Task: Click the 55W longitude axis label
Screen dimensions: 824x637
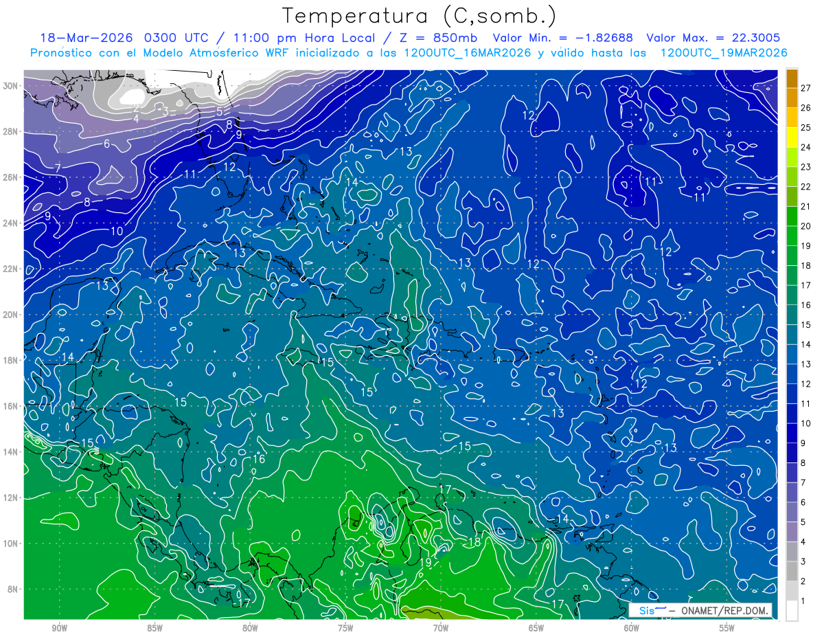Action: coord(727,628)
